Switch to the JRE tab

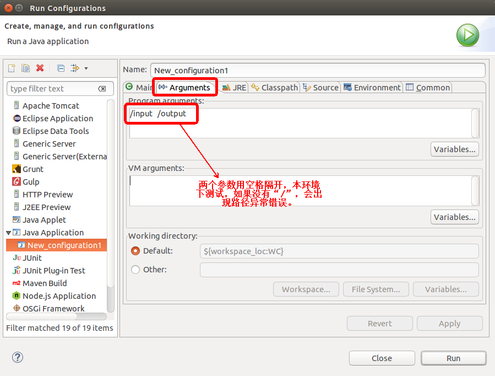point(234,88)
